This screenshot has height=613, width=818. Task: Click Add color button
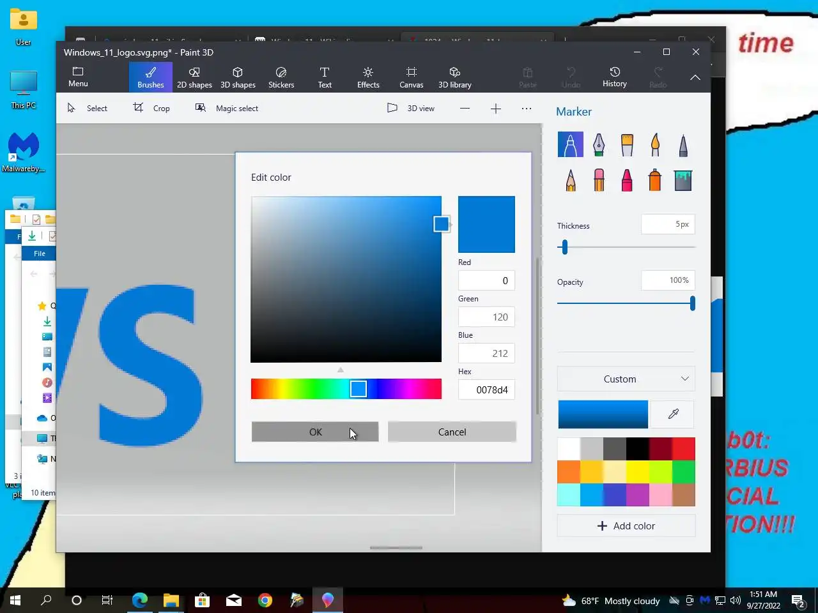tap(626, 526)
